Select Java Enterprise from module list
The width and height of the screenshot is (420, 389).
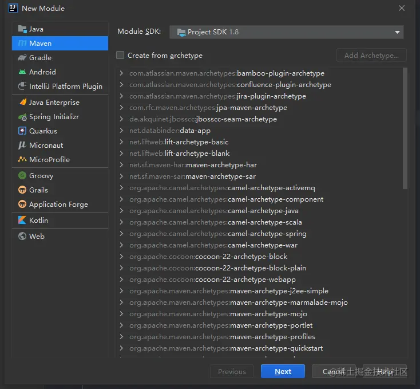(54, 103)
